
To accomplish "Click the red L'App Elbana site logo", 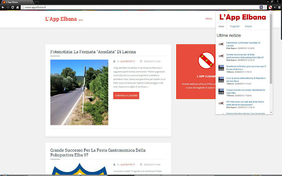I will tap(61, 19).
